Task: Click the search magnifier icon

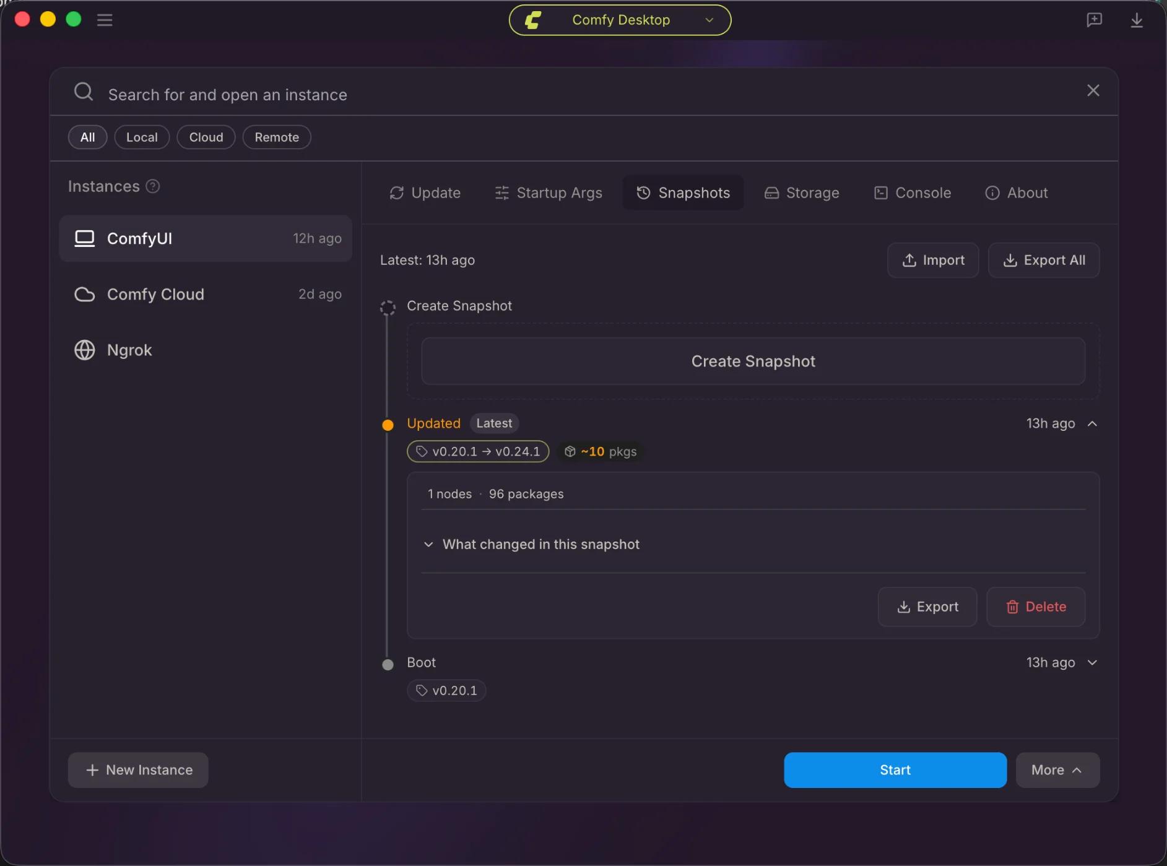Action: click(84, 92)
